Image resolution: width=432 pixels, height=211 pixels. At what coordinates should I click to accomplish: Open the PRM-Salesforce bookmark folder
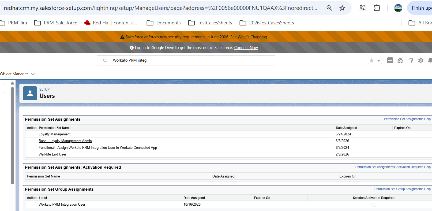point(56,23)
